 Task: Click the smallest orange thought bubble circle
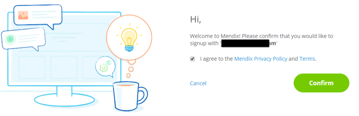click(x=128, y=75)
